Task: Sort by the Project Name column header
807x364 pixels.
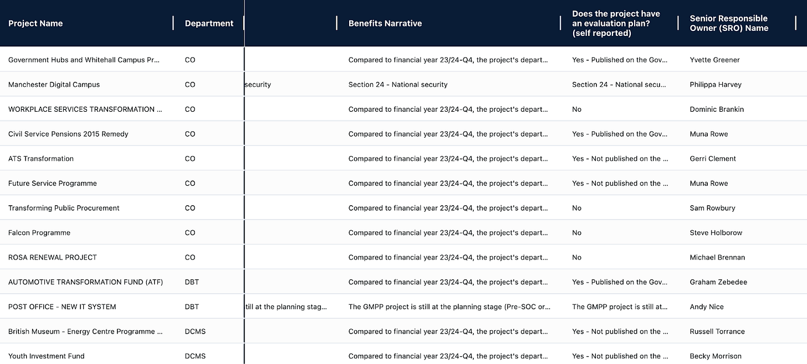Action: point(35,23)
